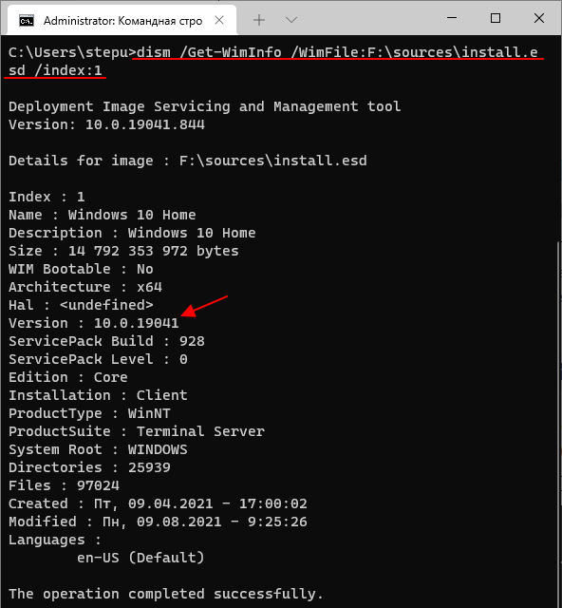The height and width of the screenshot is (608, 562).
Task: Maximize the terminal window
Action: click(496, 18)
